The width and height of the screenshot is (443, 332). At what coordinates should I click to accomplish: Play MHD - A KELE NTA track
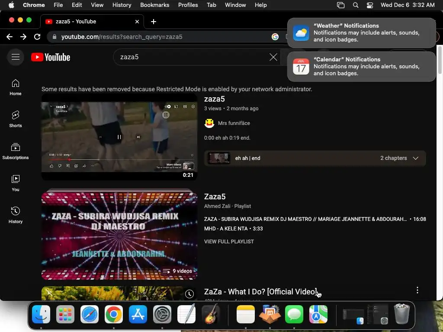pyautogui.click(x=233, y=229)
